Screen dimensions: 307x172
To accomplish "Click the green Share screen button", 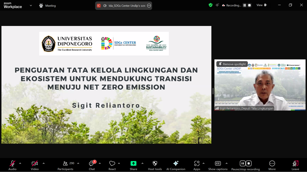I will coord(133,165).
